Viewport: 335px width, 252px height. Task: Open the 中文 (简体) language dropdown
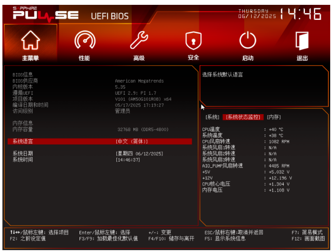click(x=131, y=141)
